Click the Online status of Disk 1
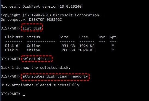149x101 pixels. pos(34,50)
